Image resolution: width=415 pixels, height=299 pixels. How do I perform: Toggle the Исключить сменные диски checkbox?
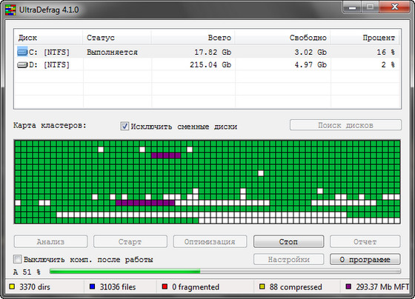(x=124, y=126)
